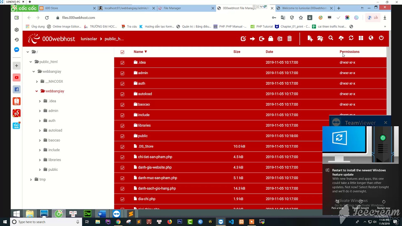Collapse the root / tree node
The width and height of the screenshot is (402, 226).
[x=28, y=52]
